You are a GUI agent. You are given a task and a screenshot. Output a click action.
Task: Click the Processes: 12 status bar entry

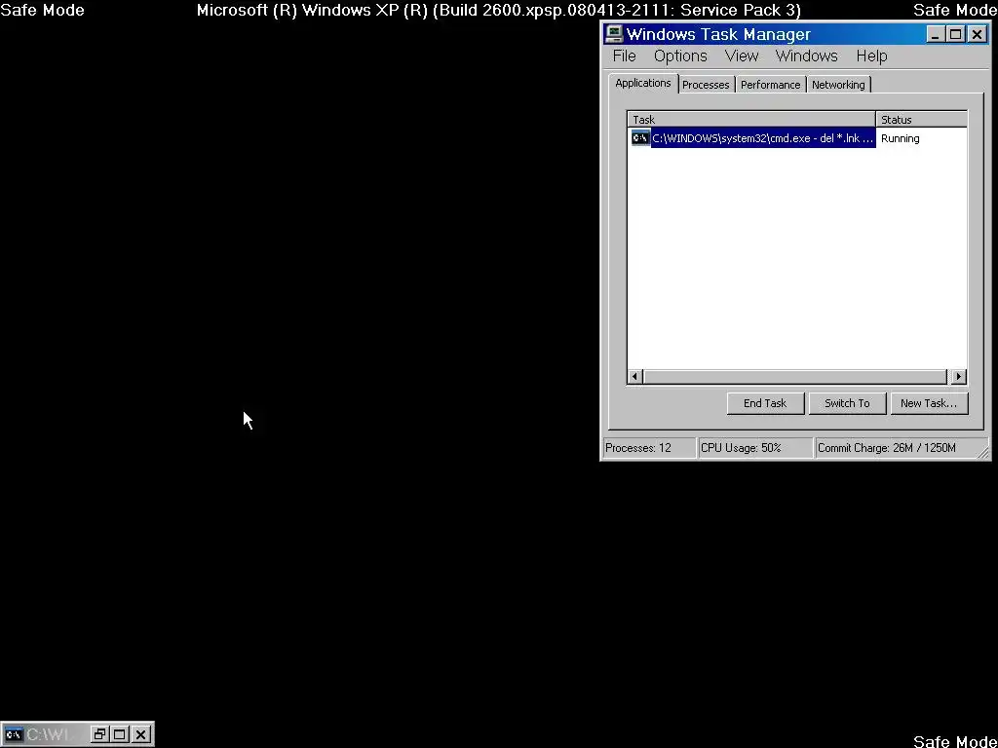point(649,448)
